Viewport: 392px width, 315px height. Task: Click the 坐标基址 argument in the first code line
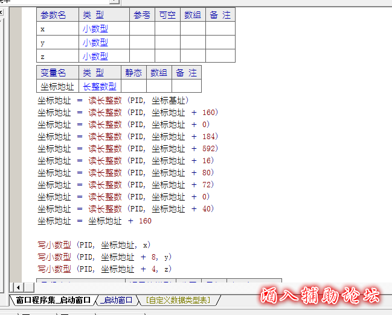170,101
